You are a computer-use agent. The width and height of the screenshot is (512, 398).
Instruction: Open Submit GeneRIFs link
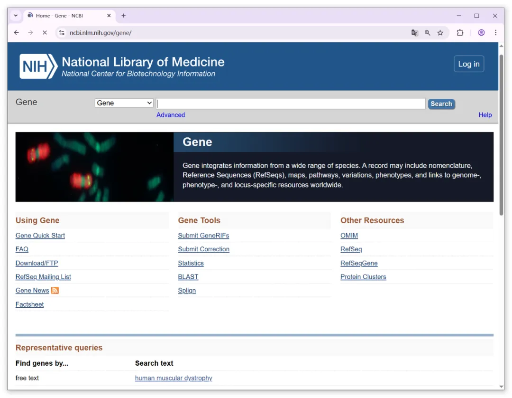(203, 236)
